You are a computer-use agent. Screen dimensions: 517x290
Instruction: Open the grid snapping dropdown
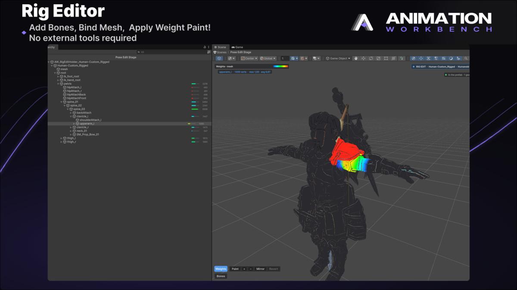(x=294, y=58)
